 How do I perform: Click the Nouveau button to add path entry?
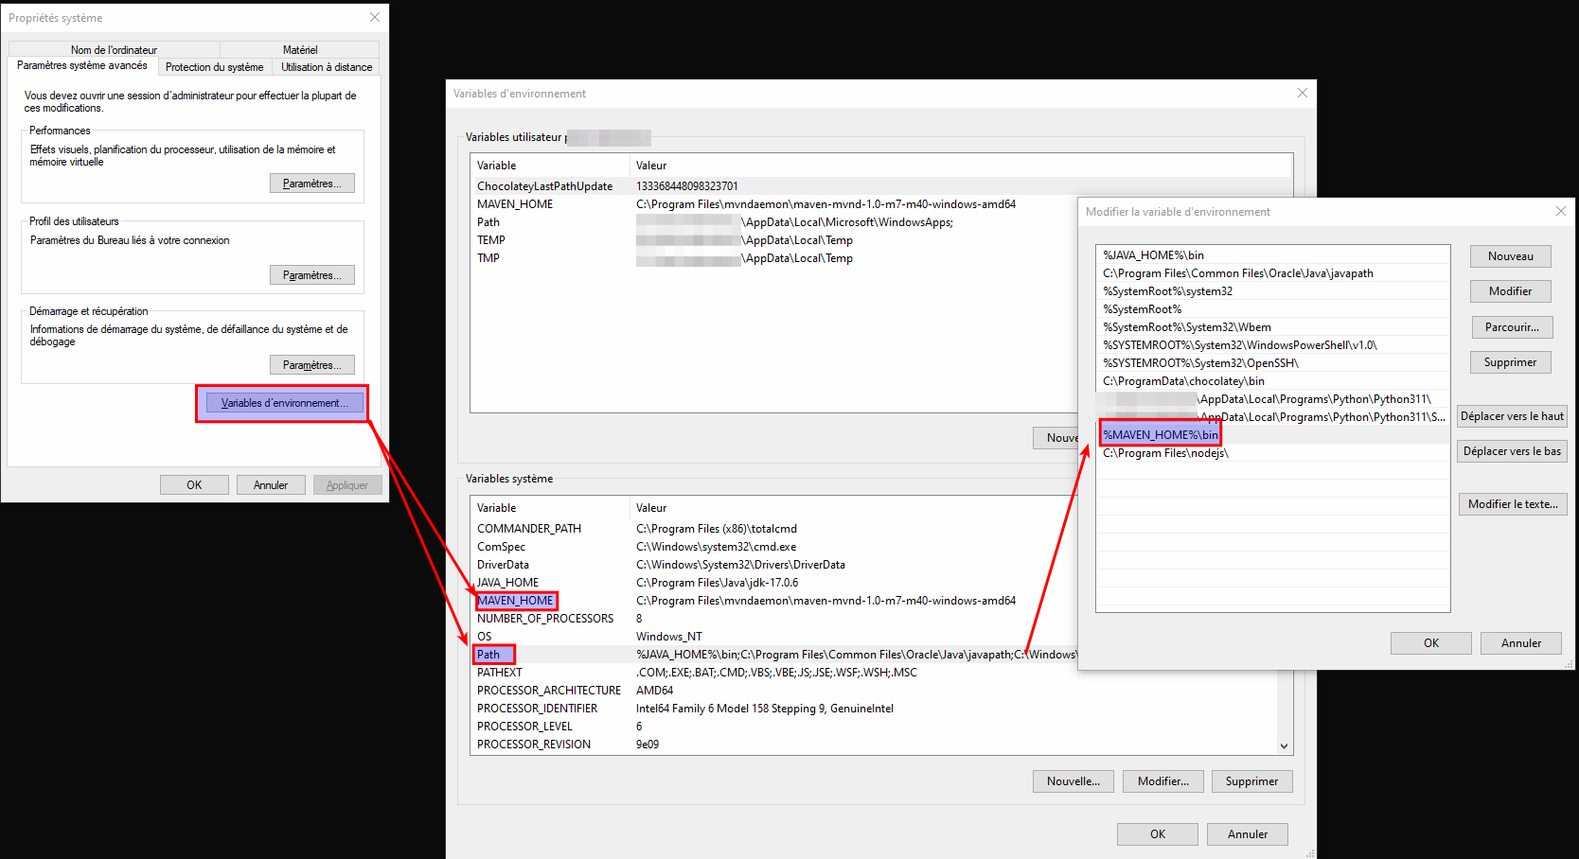point(1510,255)
